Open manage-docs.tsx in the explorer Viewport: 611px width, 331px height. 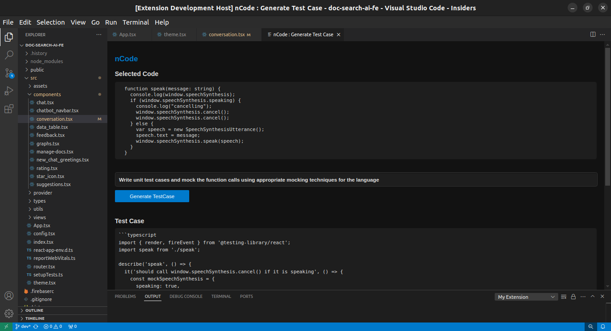tap(63, 152)
